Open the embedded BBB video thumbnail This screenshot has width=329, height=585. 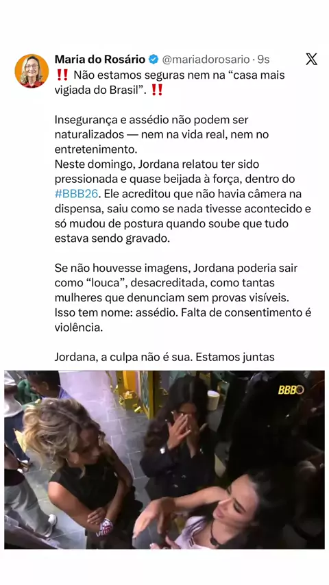[164, 460]
